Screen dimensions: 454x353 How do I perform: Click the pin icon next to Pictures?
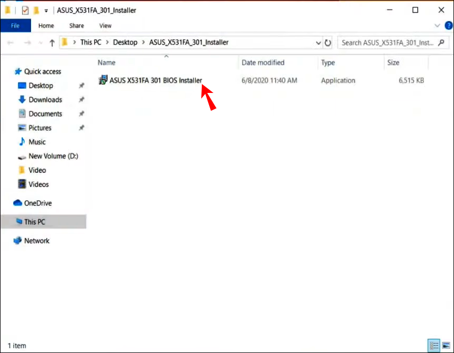pos(81,128)
